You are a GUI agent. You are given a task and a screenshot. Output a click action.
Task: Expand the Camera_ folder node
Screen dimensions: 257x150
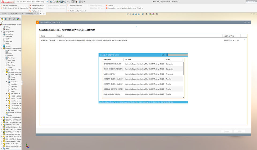click(2, 46)
